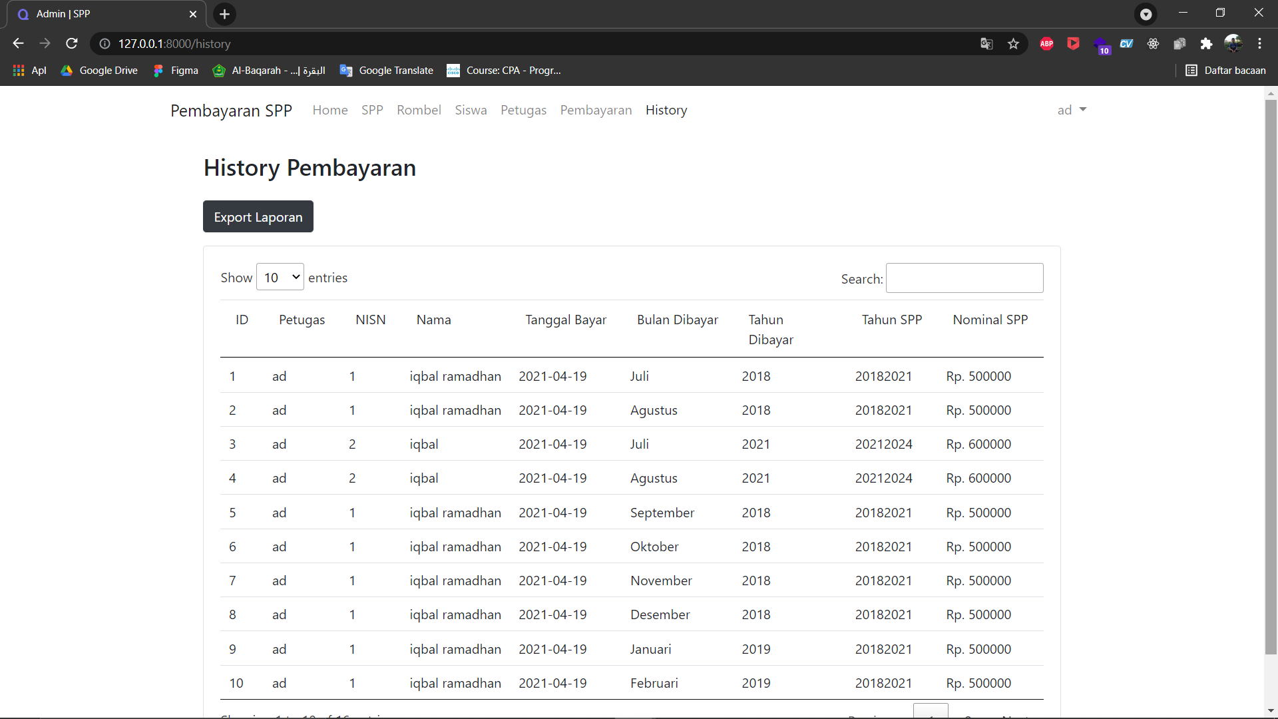Image resolution: width=1278 pixels, height=719 pixels.
Task: Click 'Rp. 600000' in row 4
Action: tap(978, 478)
